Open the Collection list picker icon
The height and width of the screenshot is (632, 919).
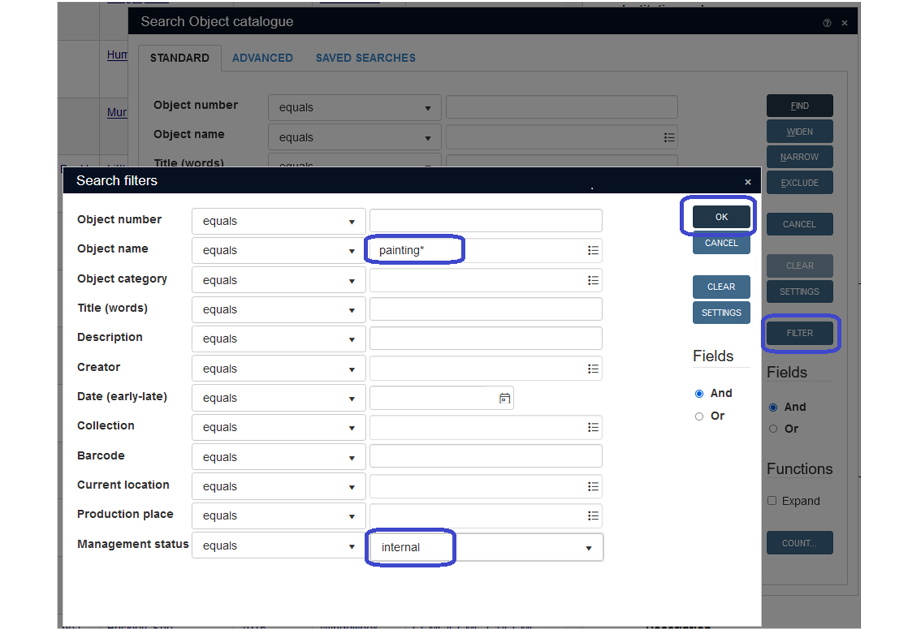pyautogui.click(x=593, y=427)
